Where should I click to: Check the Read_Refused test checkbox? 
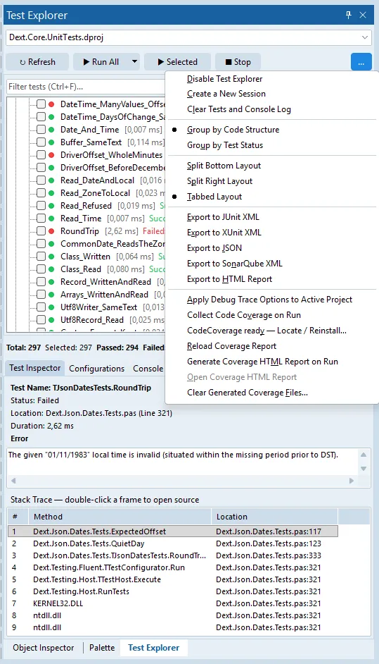(x=41, y=206)
